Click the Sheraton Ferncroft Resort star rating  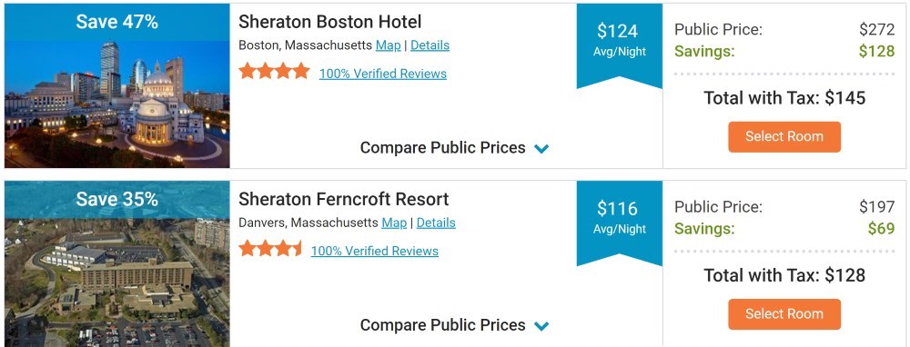(x=270, y=249)
